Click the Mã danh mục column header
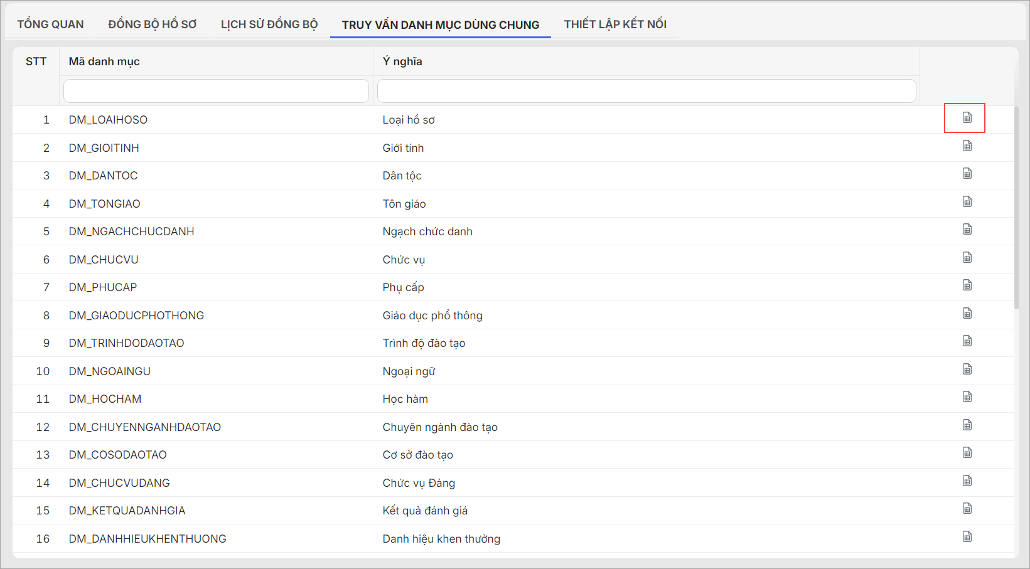This screenshot has height=569, width=1030. tap(104, 61)
